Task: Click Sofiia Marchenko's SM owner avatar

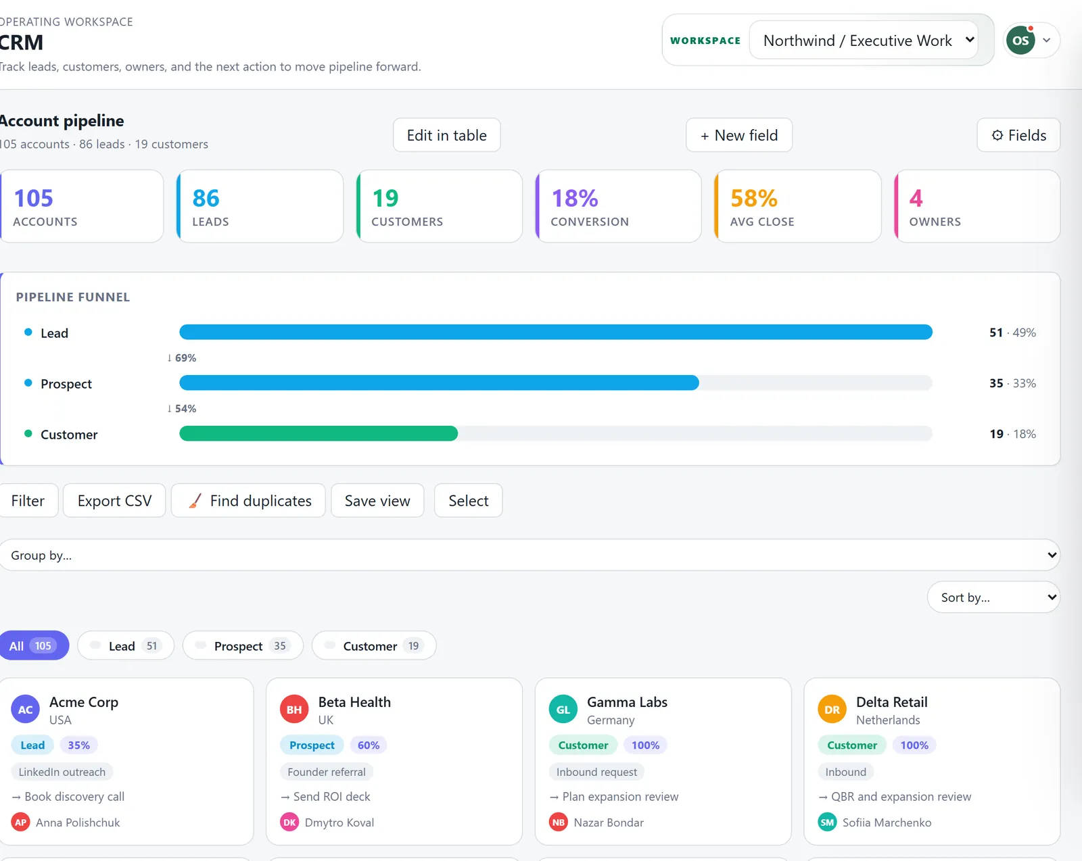Action: pos(828,822)
